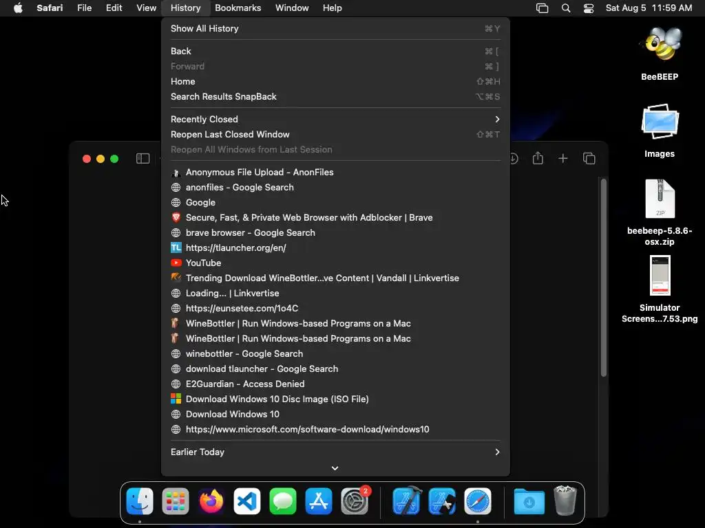Choose Show All History
The image size is (705, 528).
click(x=335, y=29)
